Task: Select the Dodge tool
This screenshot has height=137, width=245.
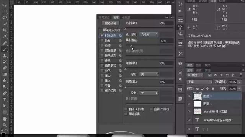Action: coord(5,87)
